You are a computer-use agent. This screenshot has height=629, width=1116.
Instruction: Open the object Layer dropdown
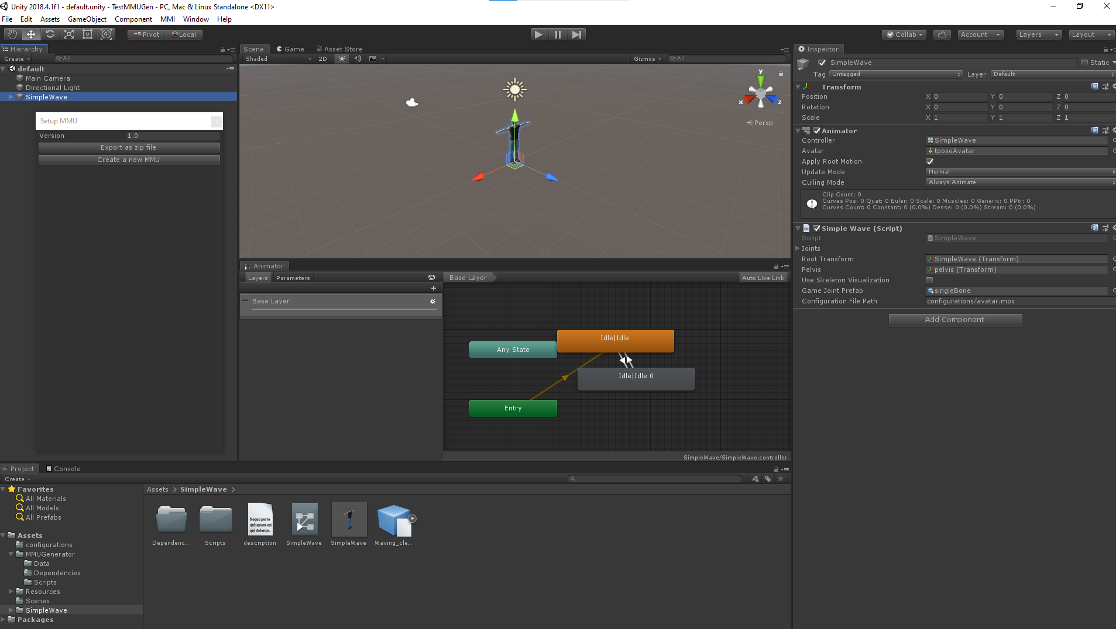tap(1053, 74)
